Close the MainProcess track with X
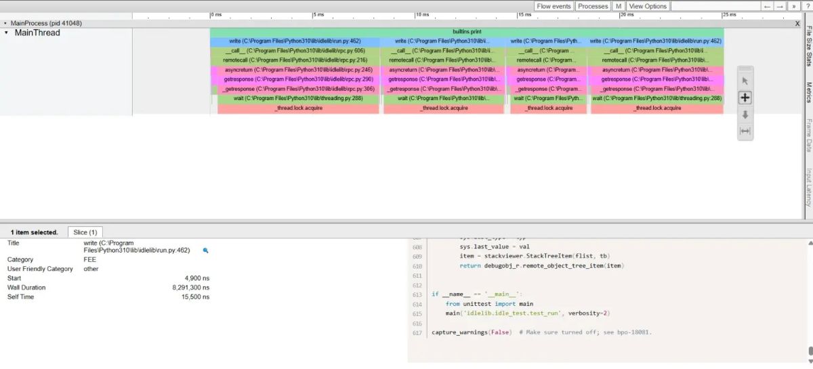Image resolution: width=813 pixels, height=369 pixels. [797, 23]
